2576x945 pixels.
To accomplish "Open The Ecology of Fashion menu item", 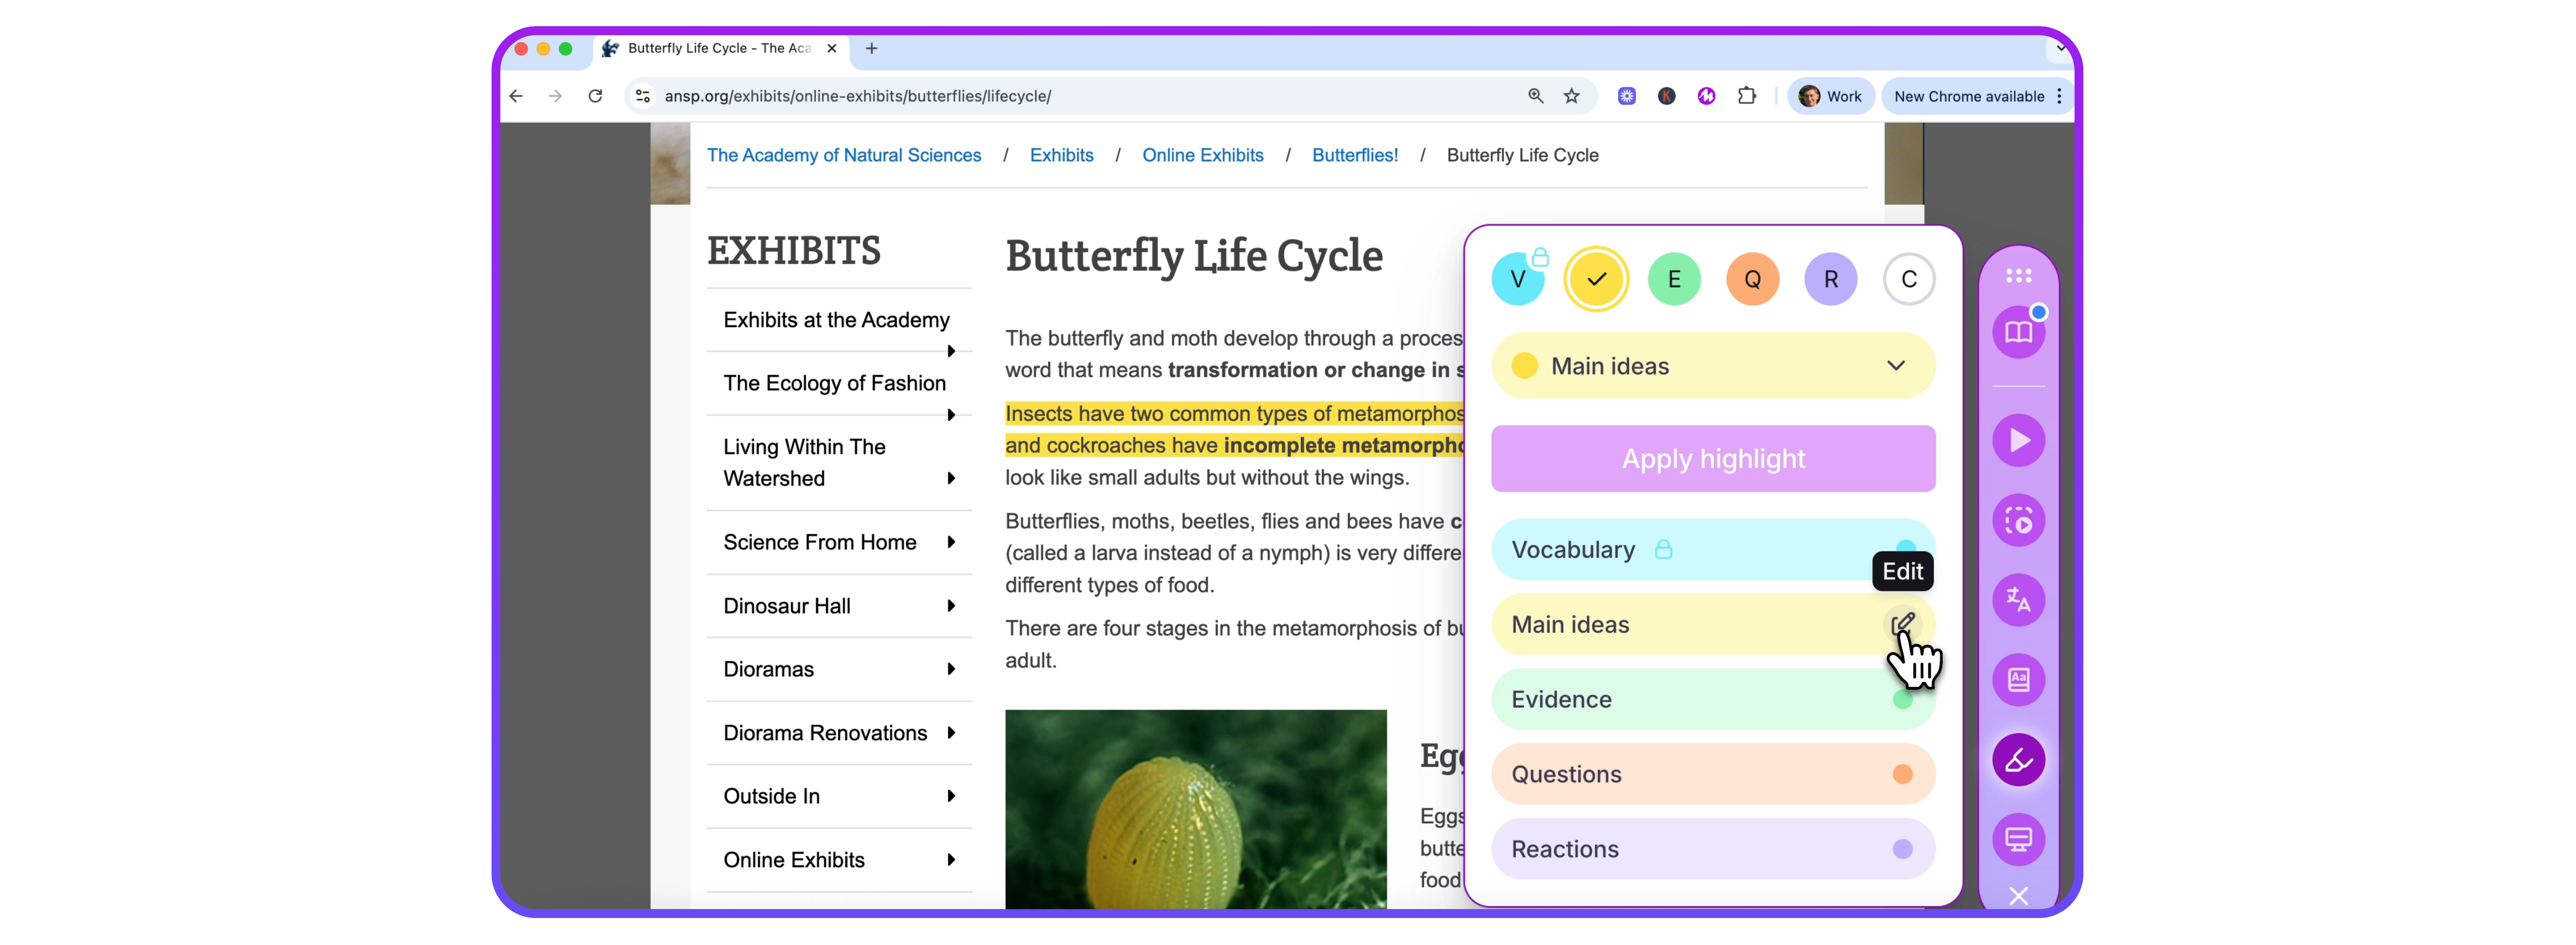I will tap(834, 383).
